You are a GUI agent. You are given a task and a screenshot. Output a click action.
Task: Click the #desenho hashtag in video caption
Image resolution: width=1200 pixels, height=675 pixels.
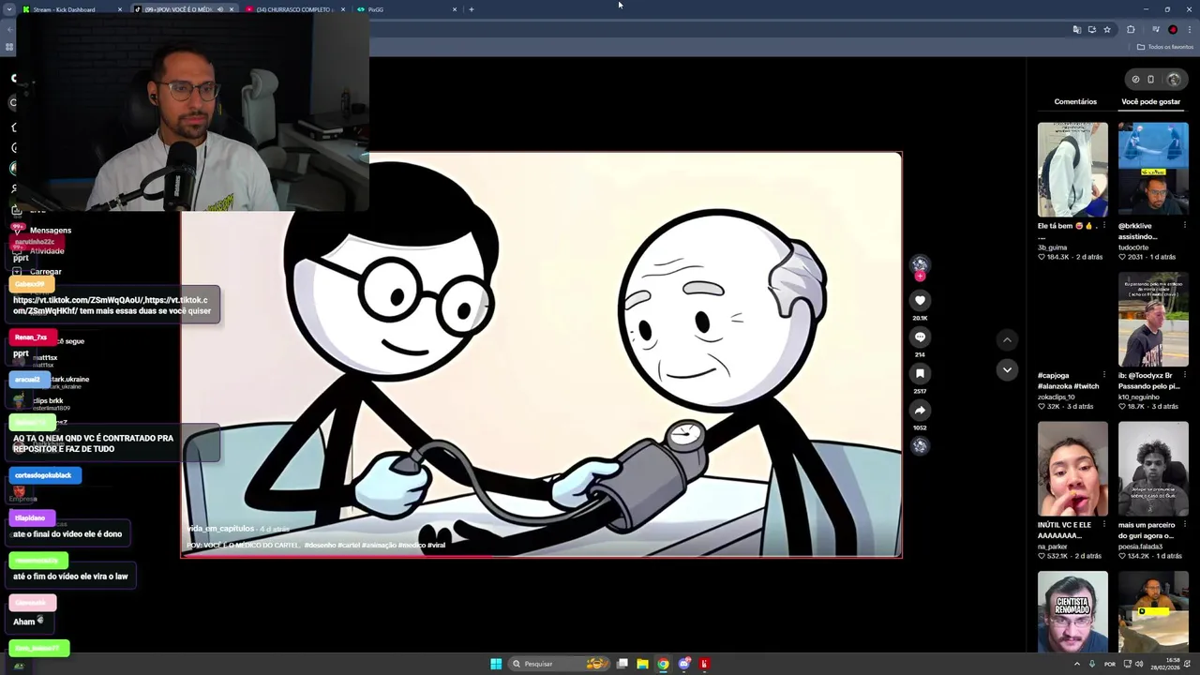pos(319,545)
